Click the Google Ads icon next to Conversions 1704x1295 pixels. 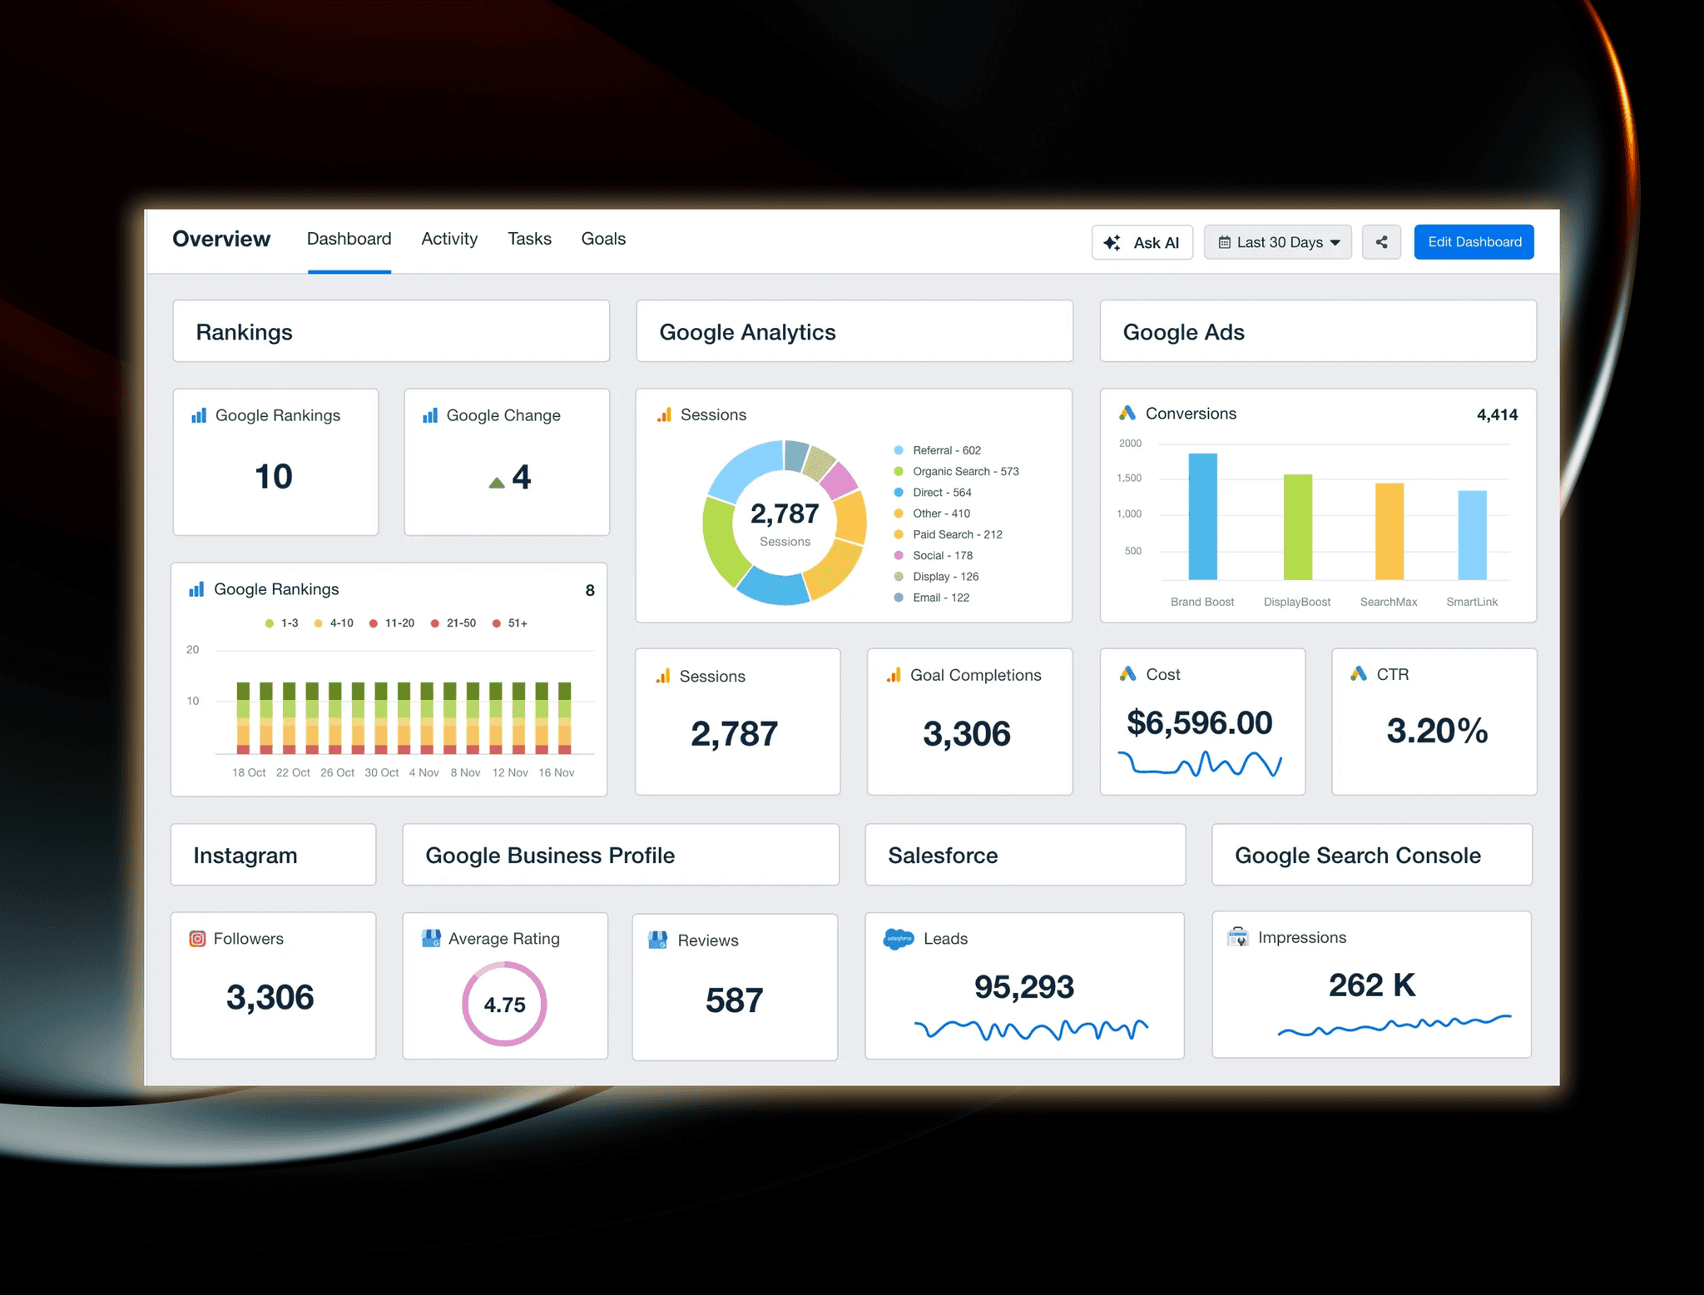1127,414
